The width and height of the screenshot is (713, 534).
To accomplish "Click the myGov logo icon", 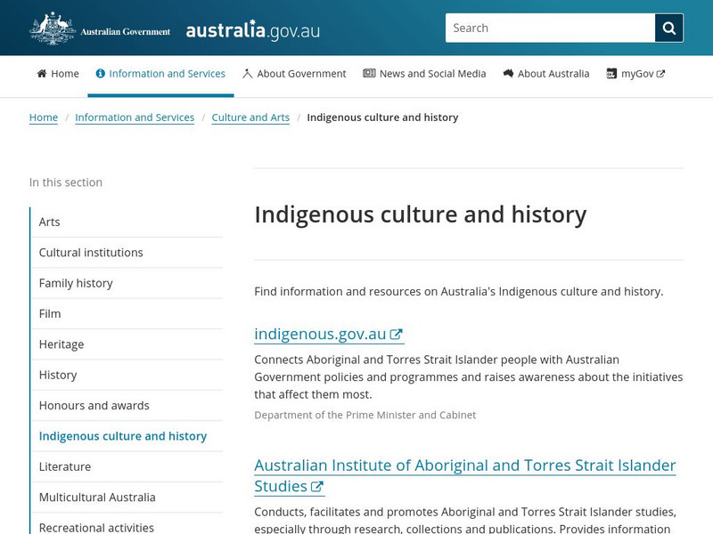I will point(611,74).
